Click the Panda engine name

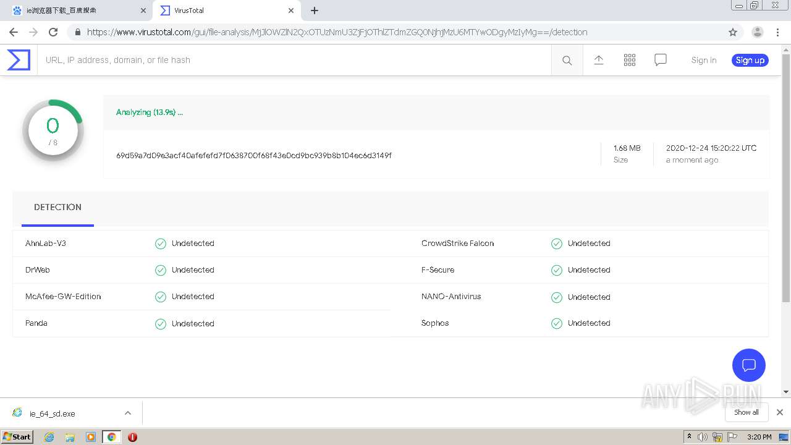click(36, 323)
